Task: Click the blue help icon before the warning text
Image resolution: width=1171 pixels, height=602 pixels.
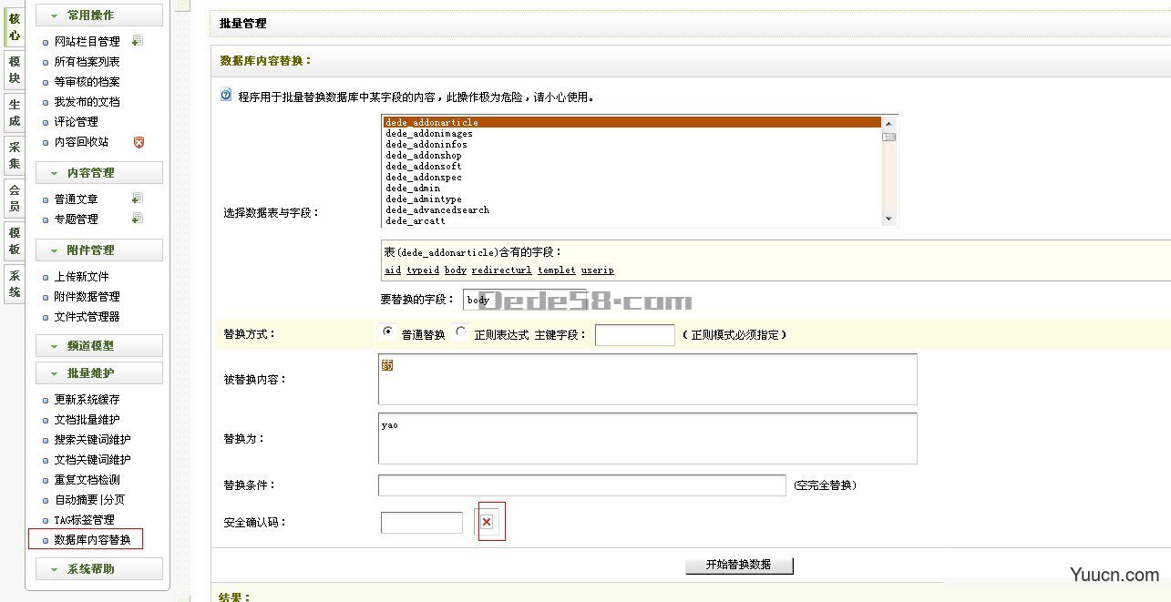Action: (x=226, y=95)
